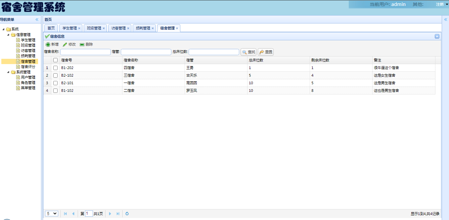Open 角色管理 in navigation tree
The image size is (449, 220).
click(x=28, y=83)
